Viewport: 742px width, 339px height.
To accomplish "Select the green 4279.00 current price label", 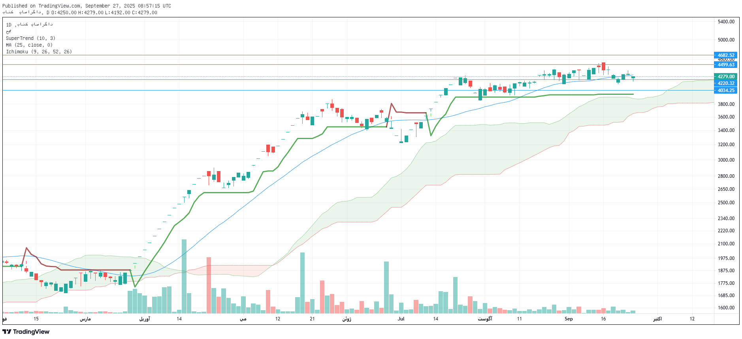I will [725, 77].
